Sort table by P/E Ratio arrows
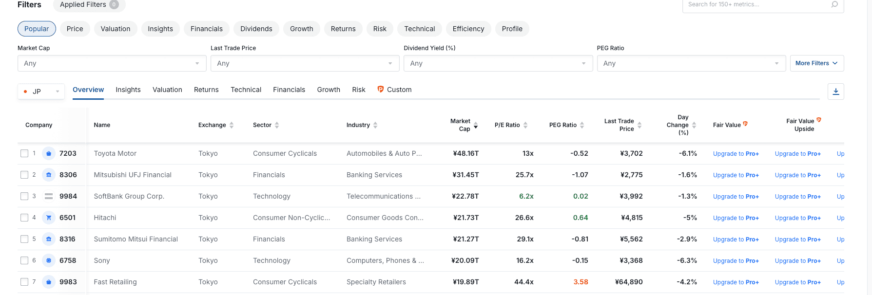 pyautogui.click(x=525, y=125)
